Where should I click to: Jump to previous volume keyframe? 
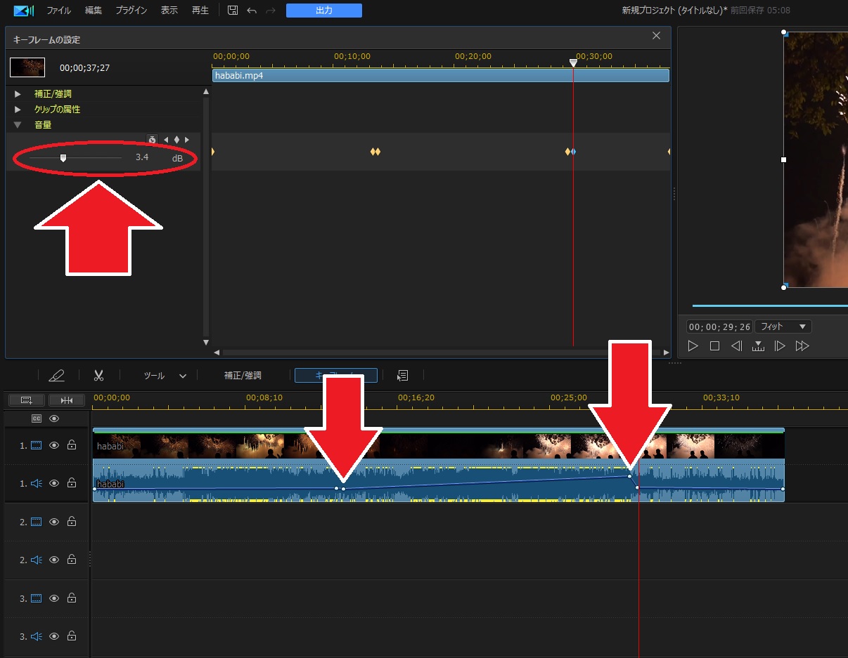166,140
